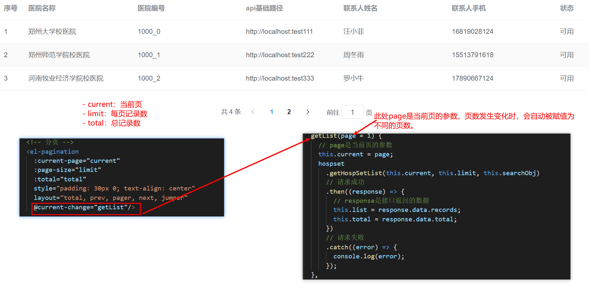Click the getList(page = 1) function line
This screenshot has width=589, height=286.
(x=346, y=136)
